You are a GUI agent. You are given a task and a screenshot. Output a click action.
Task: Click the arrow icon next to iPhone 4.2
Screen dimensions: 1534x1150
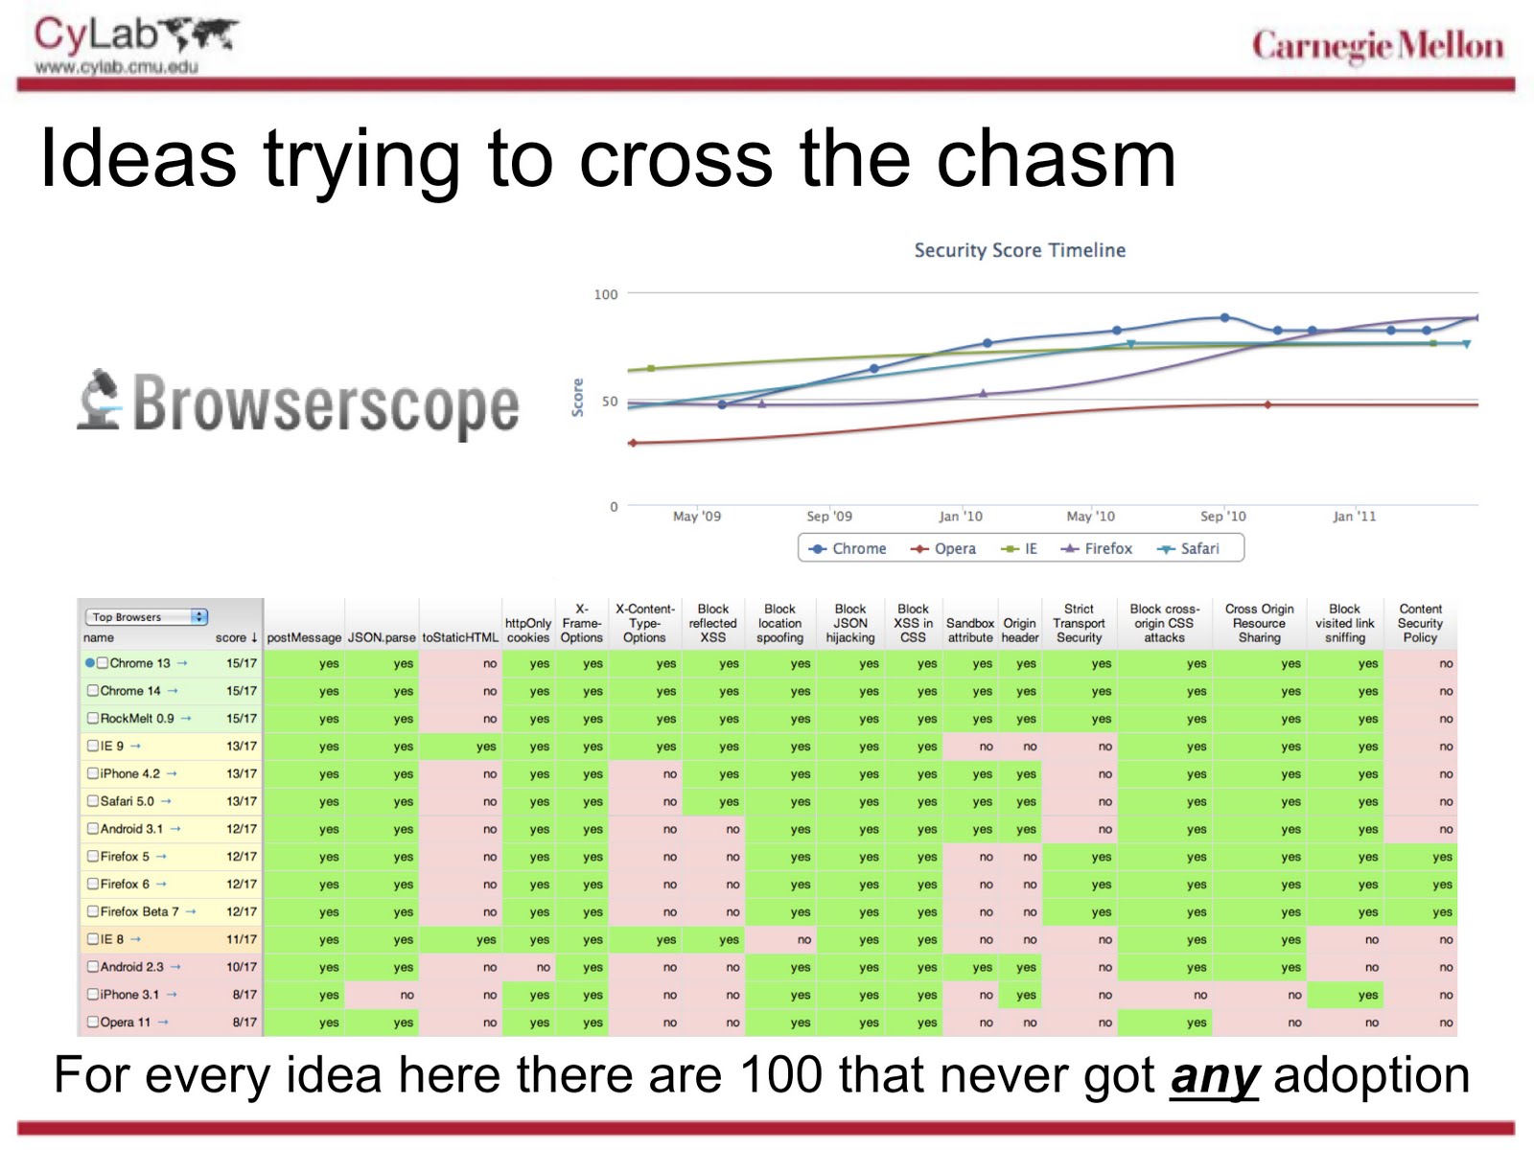coord(172,774)
